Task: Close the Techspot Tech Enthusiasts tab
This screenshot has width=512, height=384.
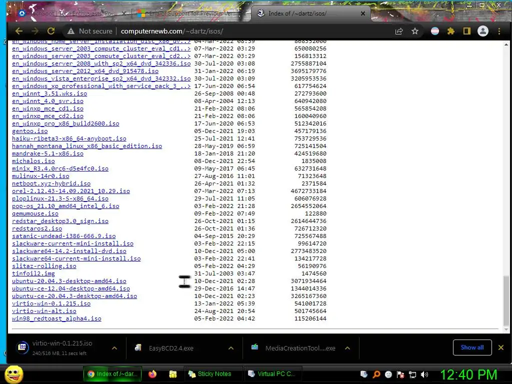Action: point(124,13)
